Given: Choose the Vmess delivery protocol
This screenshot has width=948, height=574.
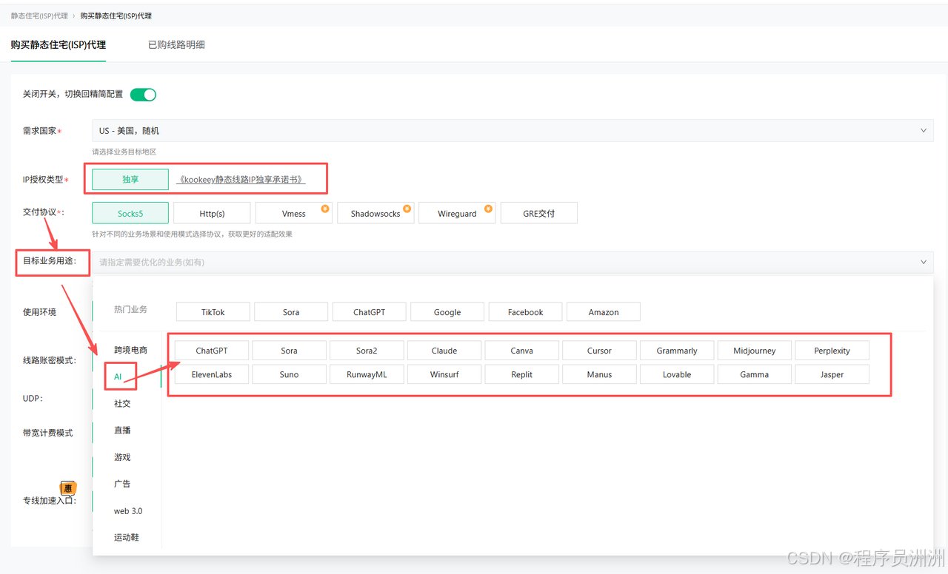Looking at the screenshot, I should tap(293, 213).
